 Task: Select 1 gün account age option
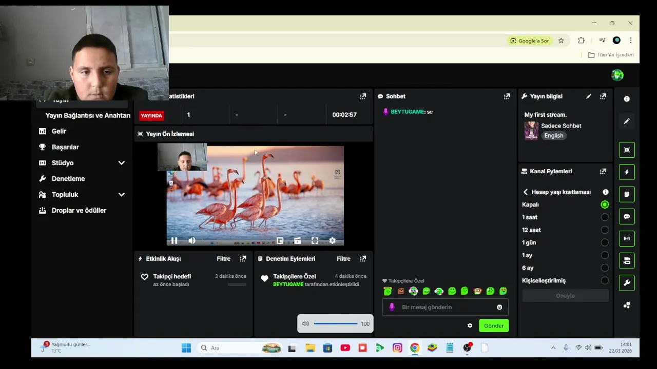pos(605,242)
